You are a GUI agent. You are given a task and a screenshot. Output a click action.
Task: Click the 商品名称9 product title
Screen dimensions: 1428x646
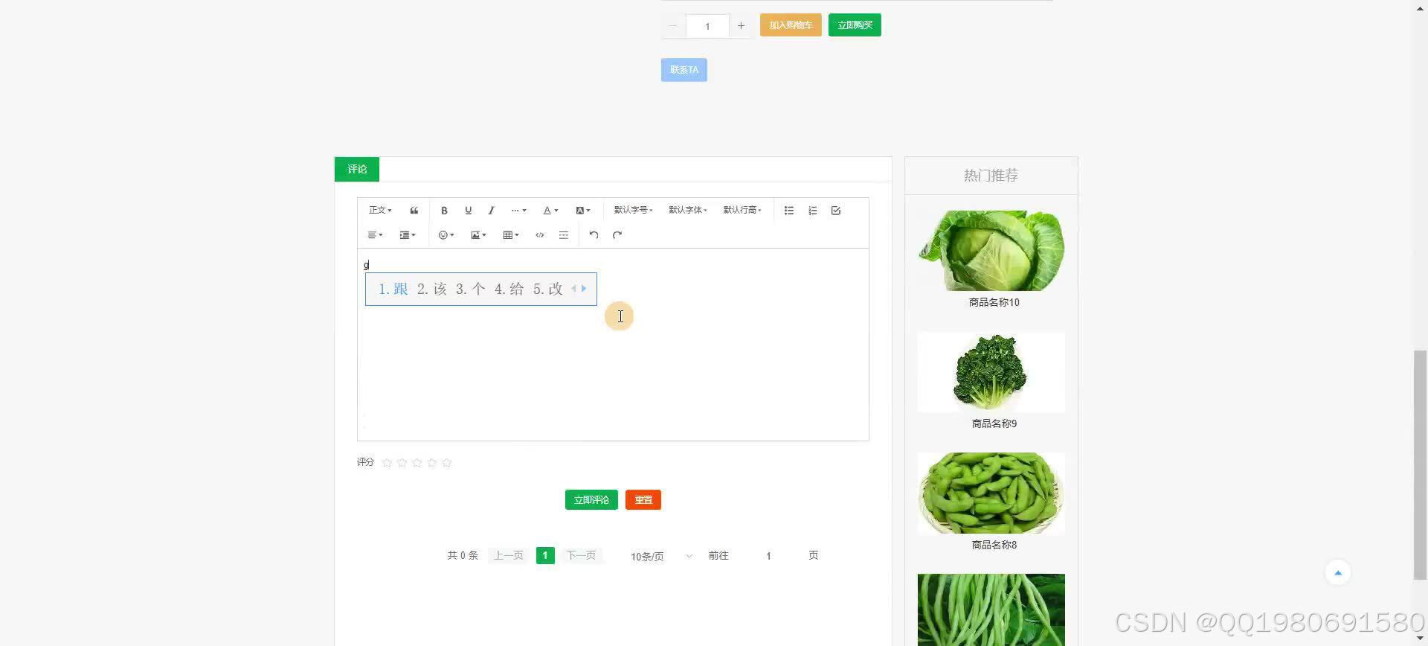(994, 424)
